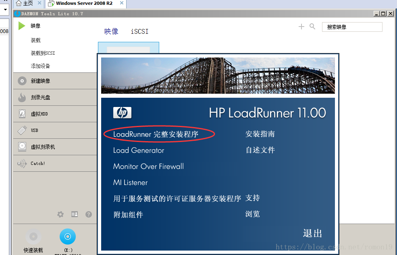Viewport: 397px width, 255px height.
Task: Select the highlighted image thumbnail in catalog
Action: point(129,47)
